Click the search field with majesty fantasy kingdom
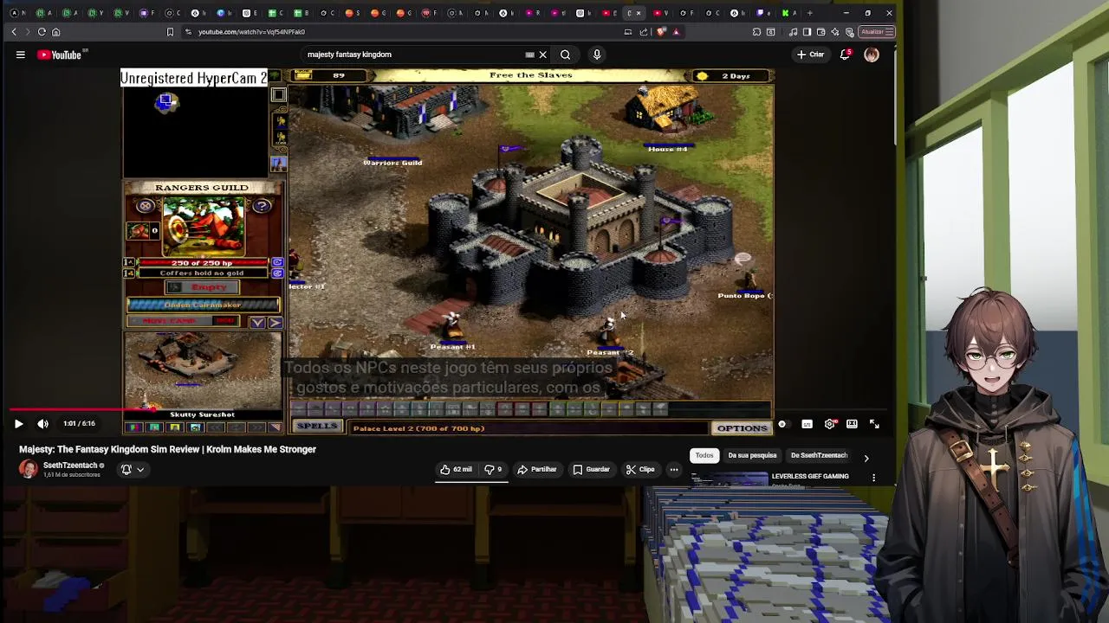 (414, 55)
